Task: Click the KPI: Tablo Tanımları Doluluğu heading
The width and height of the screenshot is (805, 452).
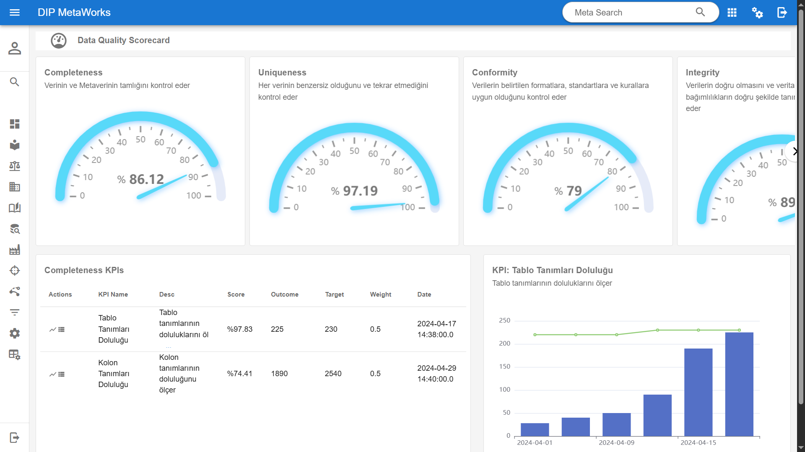Action: (552, 270)
